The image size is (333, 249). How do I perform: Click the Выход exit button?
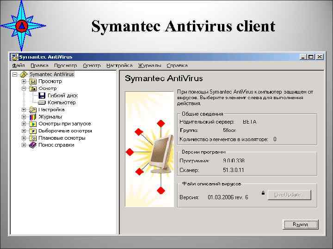click(x=300, y=225)
